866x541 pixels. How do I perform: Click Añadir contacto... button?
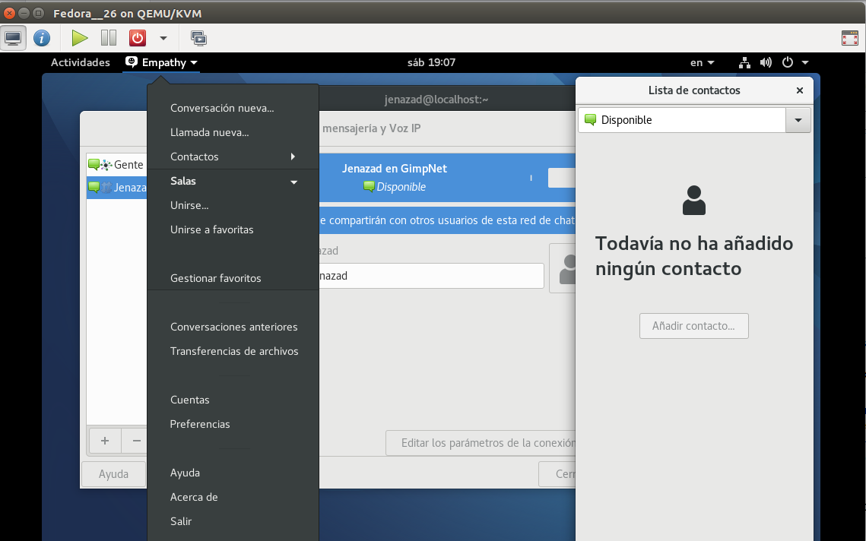tap(694, 326)
